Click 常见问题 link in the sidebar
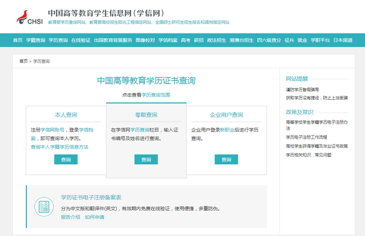The width and height of the screenshot is (365, 236). 323,154
